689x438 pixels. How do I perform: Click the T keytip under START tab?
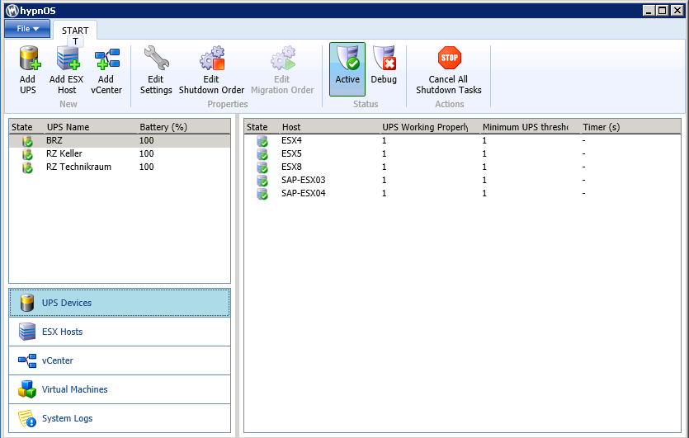(75, 41)
